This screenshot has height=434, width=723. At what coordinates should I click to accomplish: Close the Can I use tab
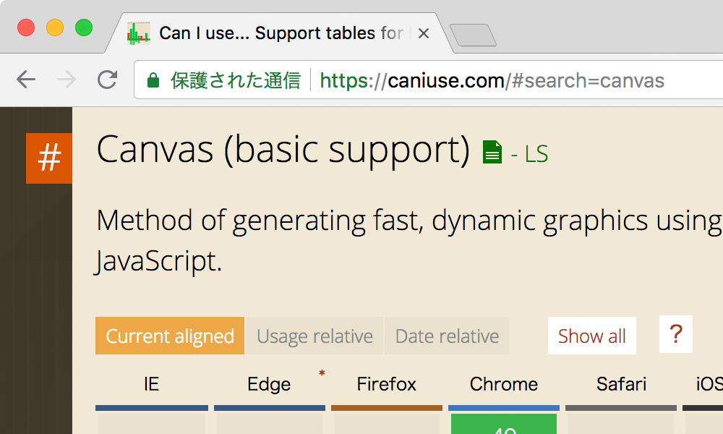[423, 33]
